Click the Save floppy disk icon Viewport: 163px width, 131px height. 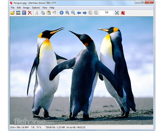[x=24, y=13]
